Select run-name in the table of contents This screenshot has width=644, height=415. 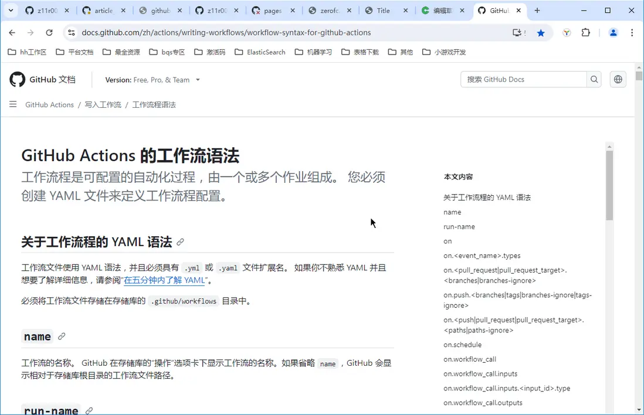point(459,226)
